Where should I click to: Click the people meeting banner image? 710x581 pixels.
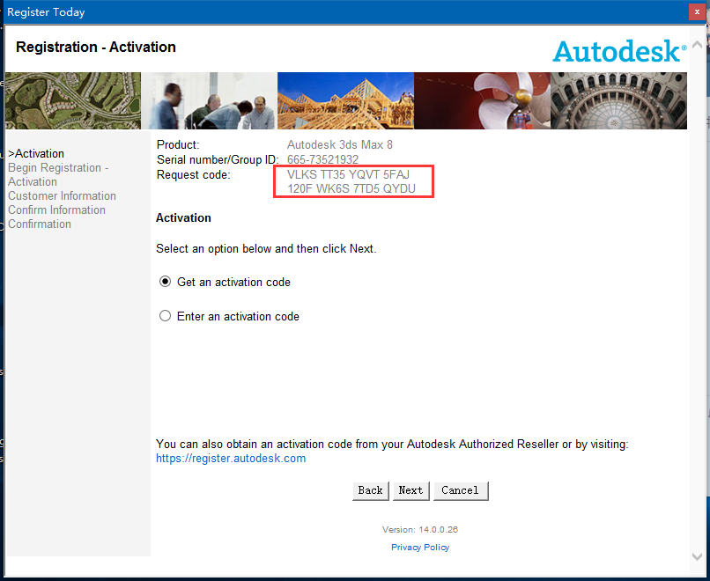pos(209,100)
